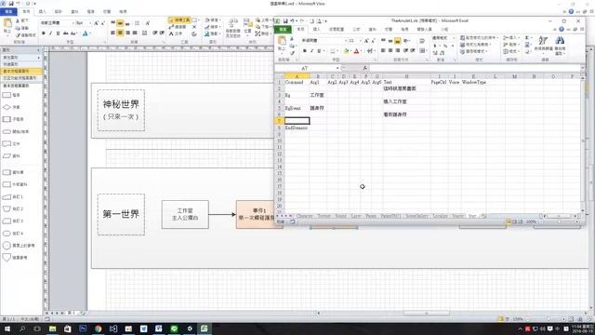Click Format as Table button in Excel
595x335 pixels.
(x=476, y=45)
